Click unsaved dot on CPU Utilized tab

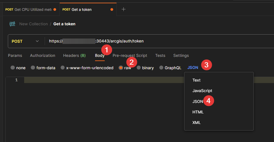click(55, 9)
